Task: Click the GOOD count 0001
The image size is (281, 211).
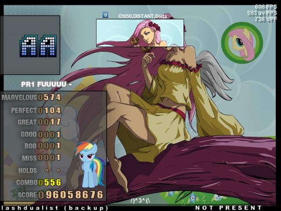Action: tap(50, 135)
